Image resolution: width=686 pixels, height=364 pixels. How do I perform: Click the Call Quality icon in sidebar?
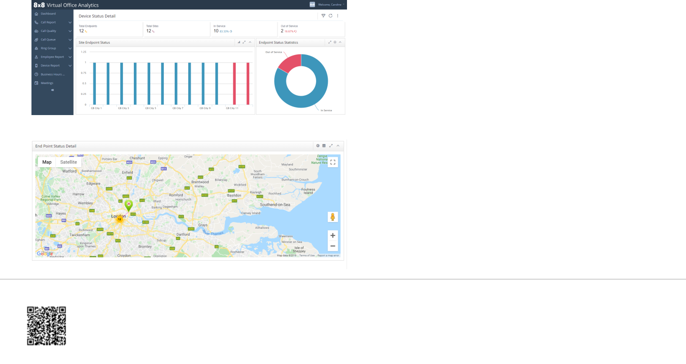[36, 31]
